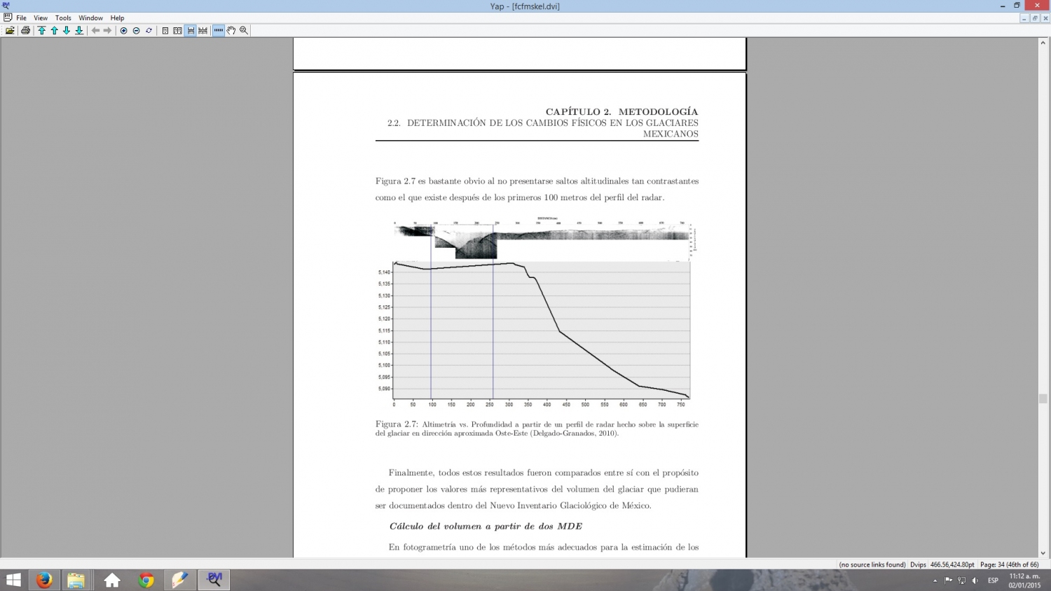The image size is (1051, 591).
Task: Open the Help menu
Action: tap(117, 18)
